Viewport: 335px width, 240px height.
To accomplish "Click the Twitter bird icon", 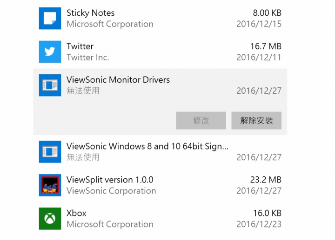I will click(50, 52).
